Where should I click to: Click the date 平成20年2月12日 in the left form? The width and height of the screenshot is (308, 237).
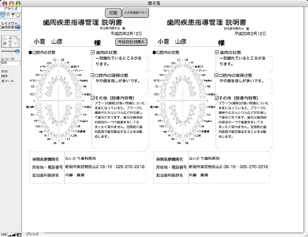tap(126, 34)
